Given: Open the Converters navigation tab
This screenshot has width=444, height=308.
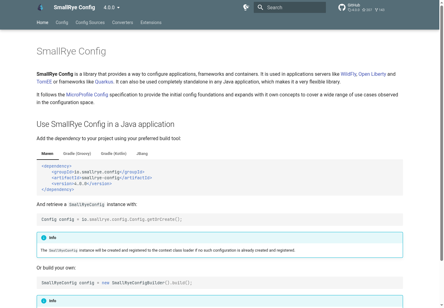Looking at the screenshot, I should point(123,22).
